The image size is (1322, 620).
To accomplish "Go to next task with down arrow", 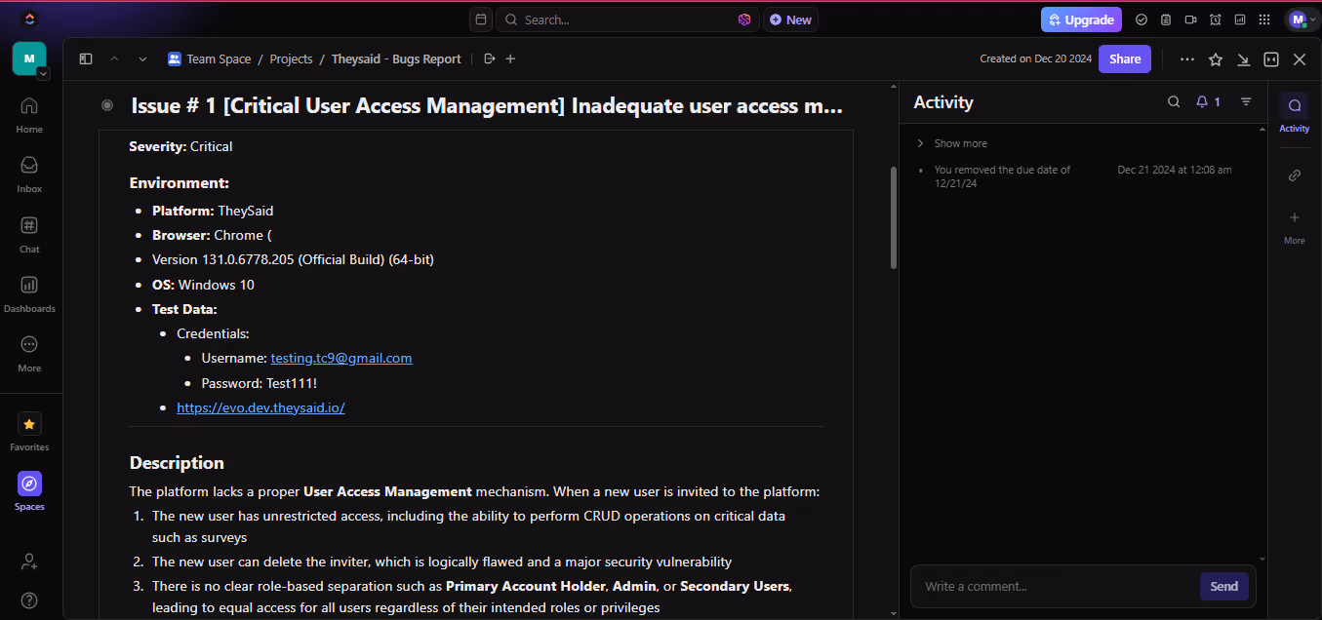I will pos(142,58).
